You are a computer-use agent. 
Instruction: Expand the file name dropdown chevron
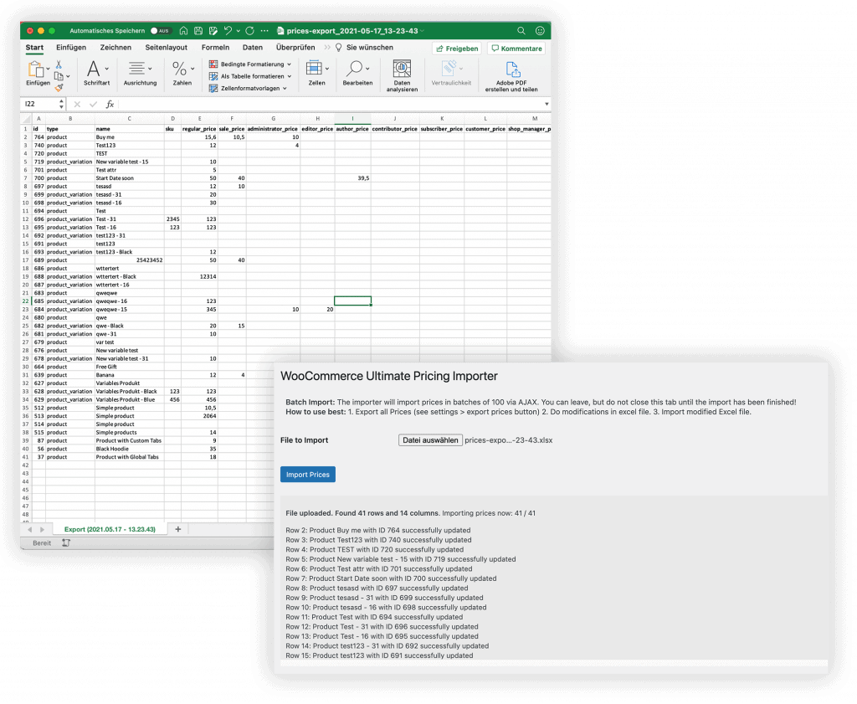pos(423,31)
